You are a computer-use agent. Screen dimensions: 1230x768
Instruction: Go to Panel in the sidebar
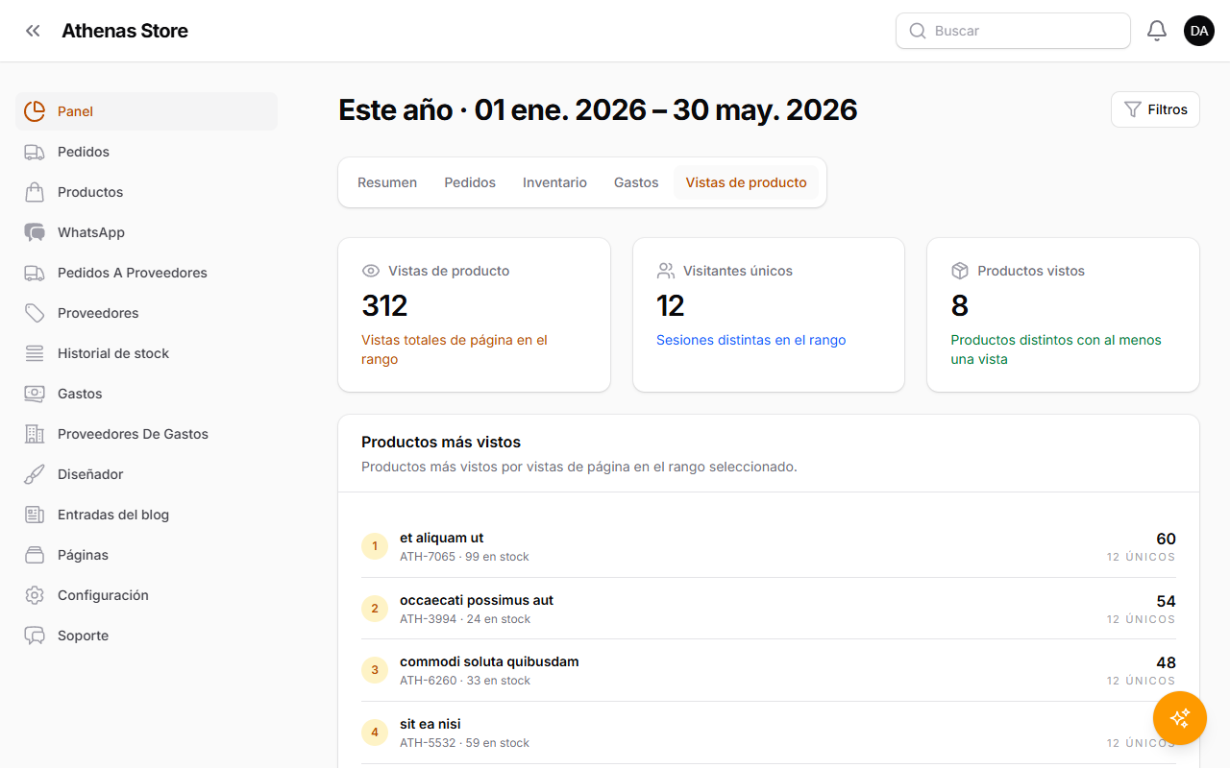pos(147,111)
